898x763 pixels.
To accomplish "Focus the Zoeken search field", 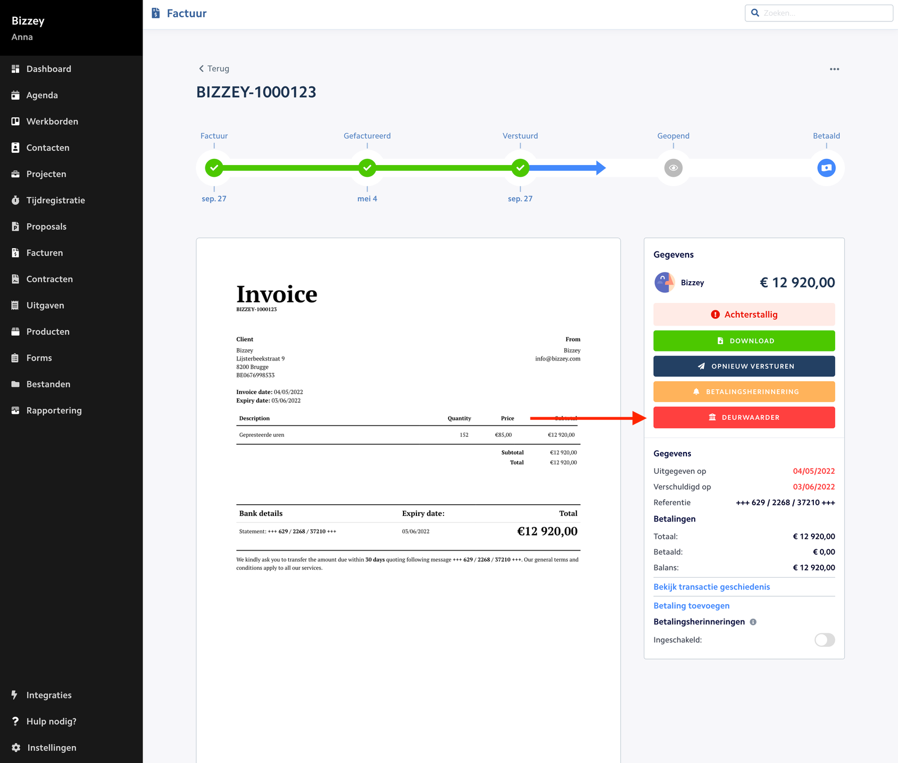I will pos(819,13).
